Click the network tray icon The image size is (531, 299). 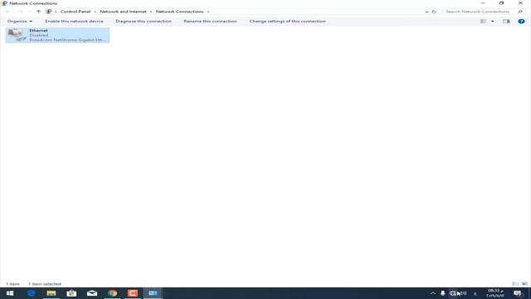click(x=453, y=293)
